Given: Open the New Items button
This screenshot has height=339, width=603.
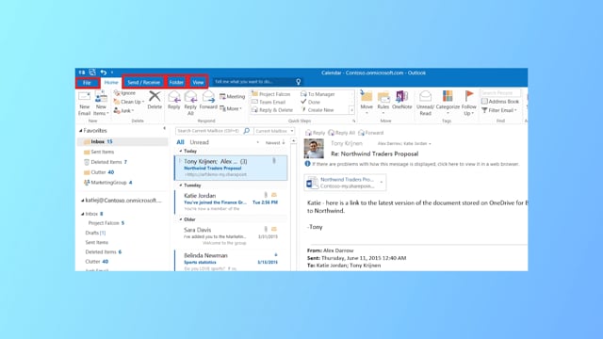Looking at the screenshot, I should pos(101,104).
